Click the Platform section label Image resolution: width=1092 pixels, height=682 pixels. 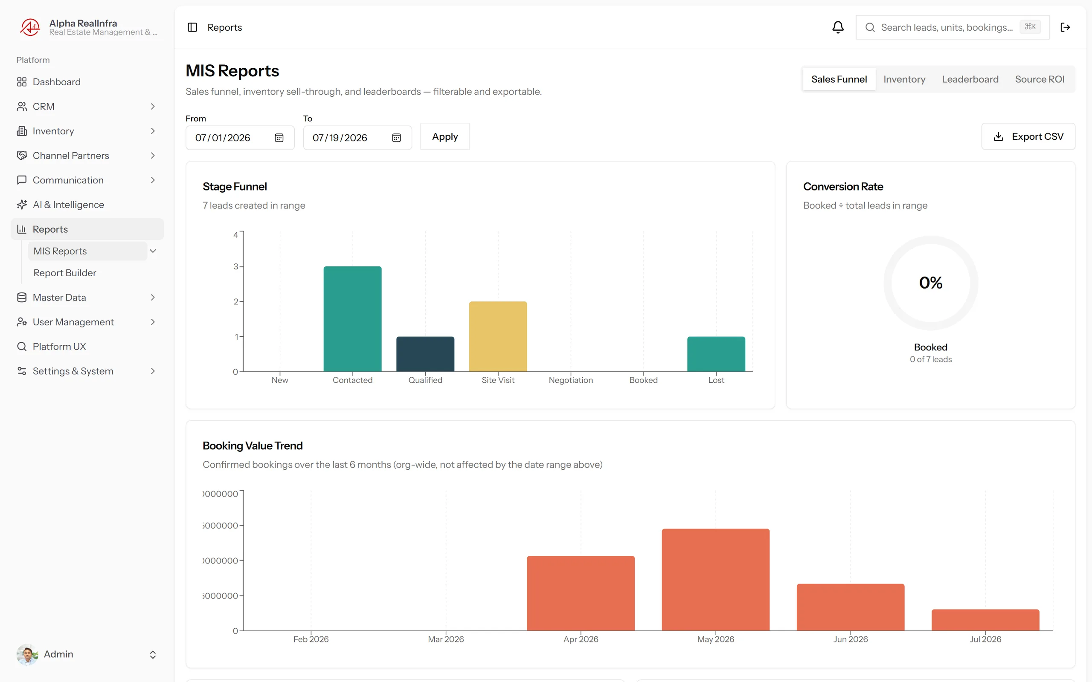33,60
